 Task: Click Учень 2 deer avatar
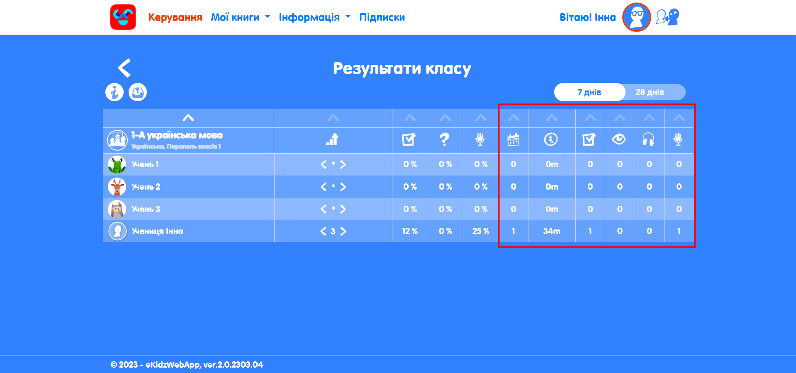(117, 187)
